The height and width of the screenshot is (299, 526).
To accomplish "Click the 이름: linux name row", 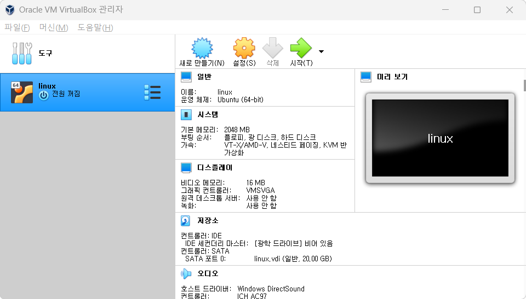I will [x=207, y=92].
